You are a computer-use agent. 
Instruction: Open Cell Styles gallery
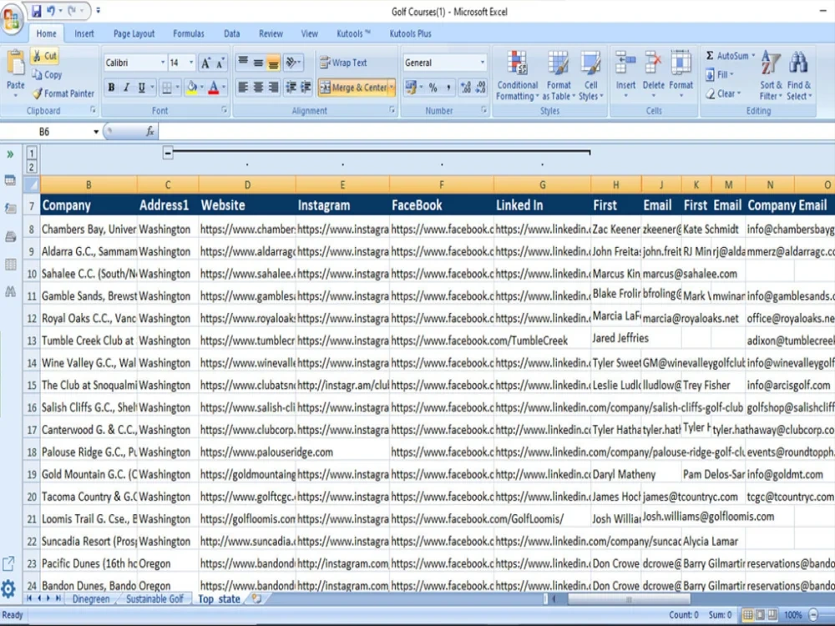coord(590,76)
